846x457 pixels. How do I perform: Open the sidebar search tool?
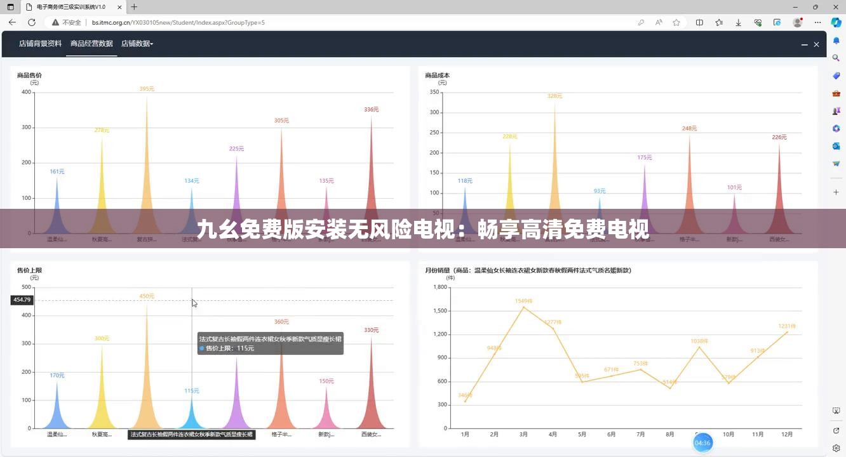point(836,58)
